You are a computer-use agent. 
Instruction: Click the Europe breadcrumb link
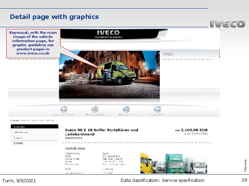point(15,121)
